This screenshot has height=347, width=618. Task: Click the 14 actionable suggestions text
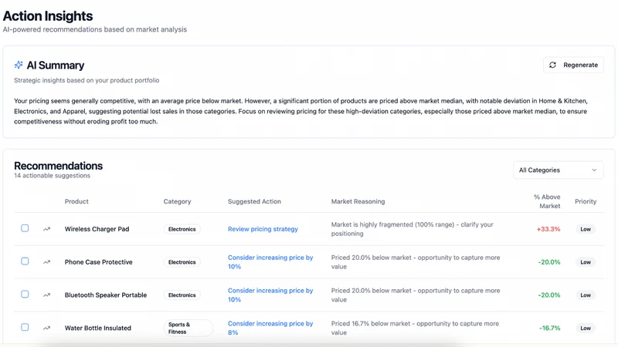52,176
